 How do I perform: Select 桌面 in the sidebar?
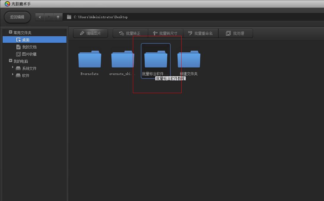[35, 40]
